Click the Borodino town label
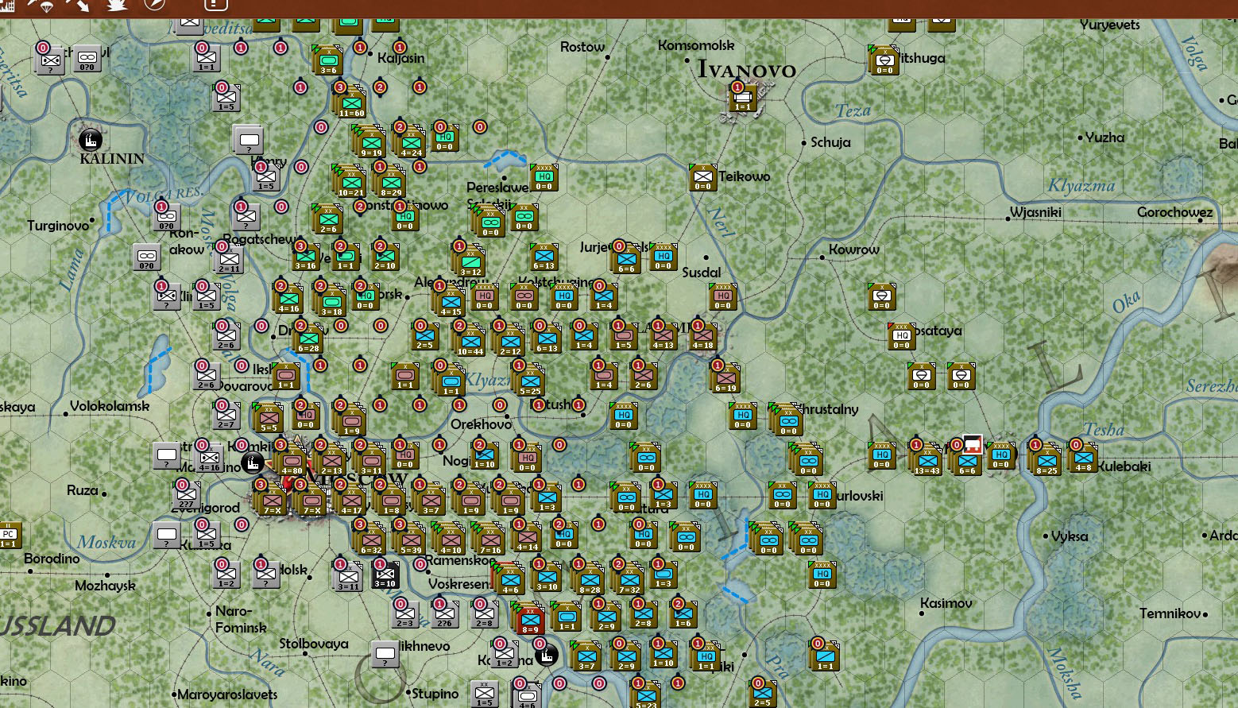This screenshot has height=708, width=1238. [52, 559]
